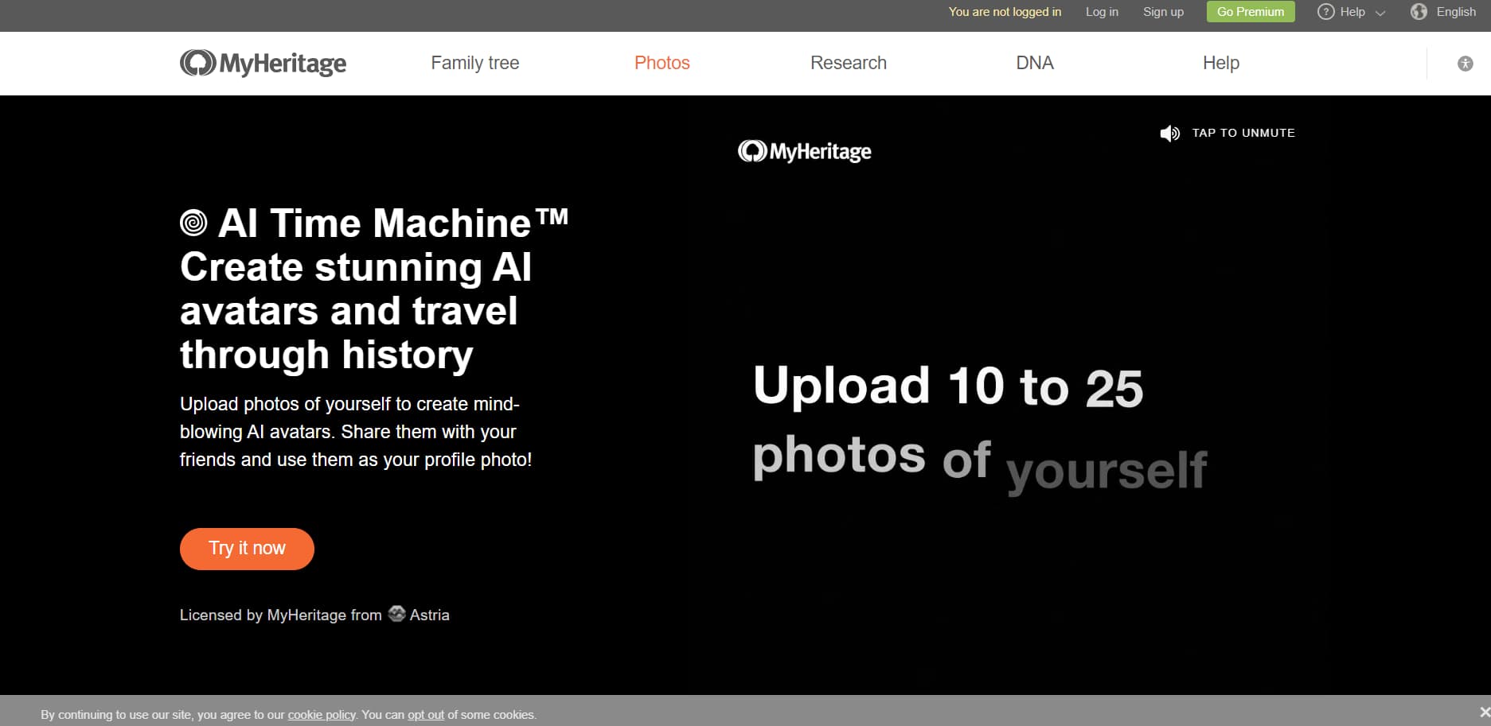The width and height of the screenshot is (1491, 726).
Task: Select the Research menu item
Action: coord(848,63)
